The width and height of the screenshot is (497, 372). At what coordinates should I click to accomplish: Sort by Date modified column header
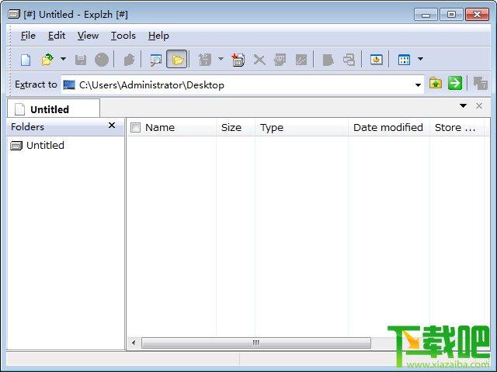pos(389,127)
